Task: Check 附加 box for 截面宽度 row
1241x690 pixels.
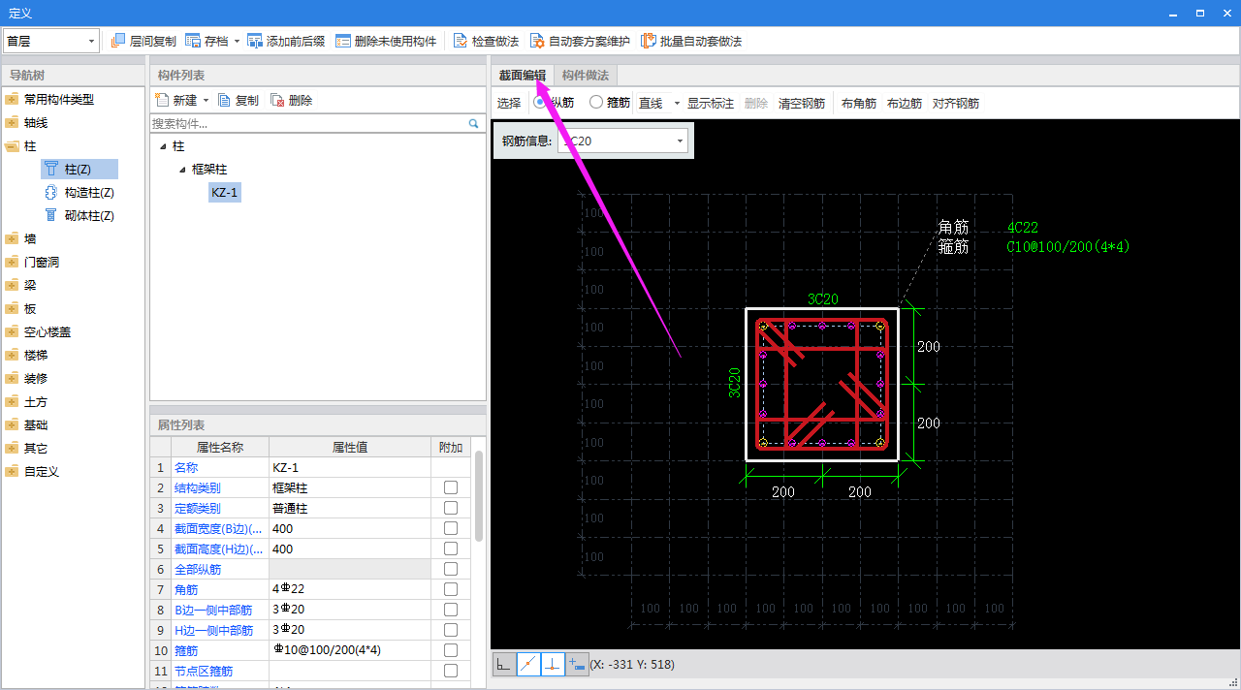Action: click(451, 528)
